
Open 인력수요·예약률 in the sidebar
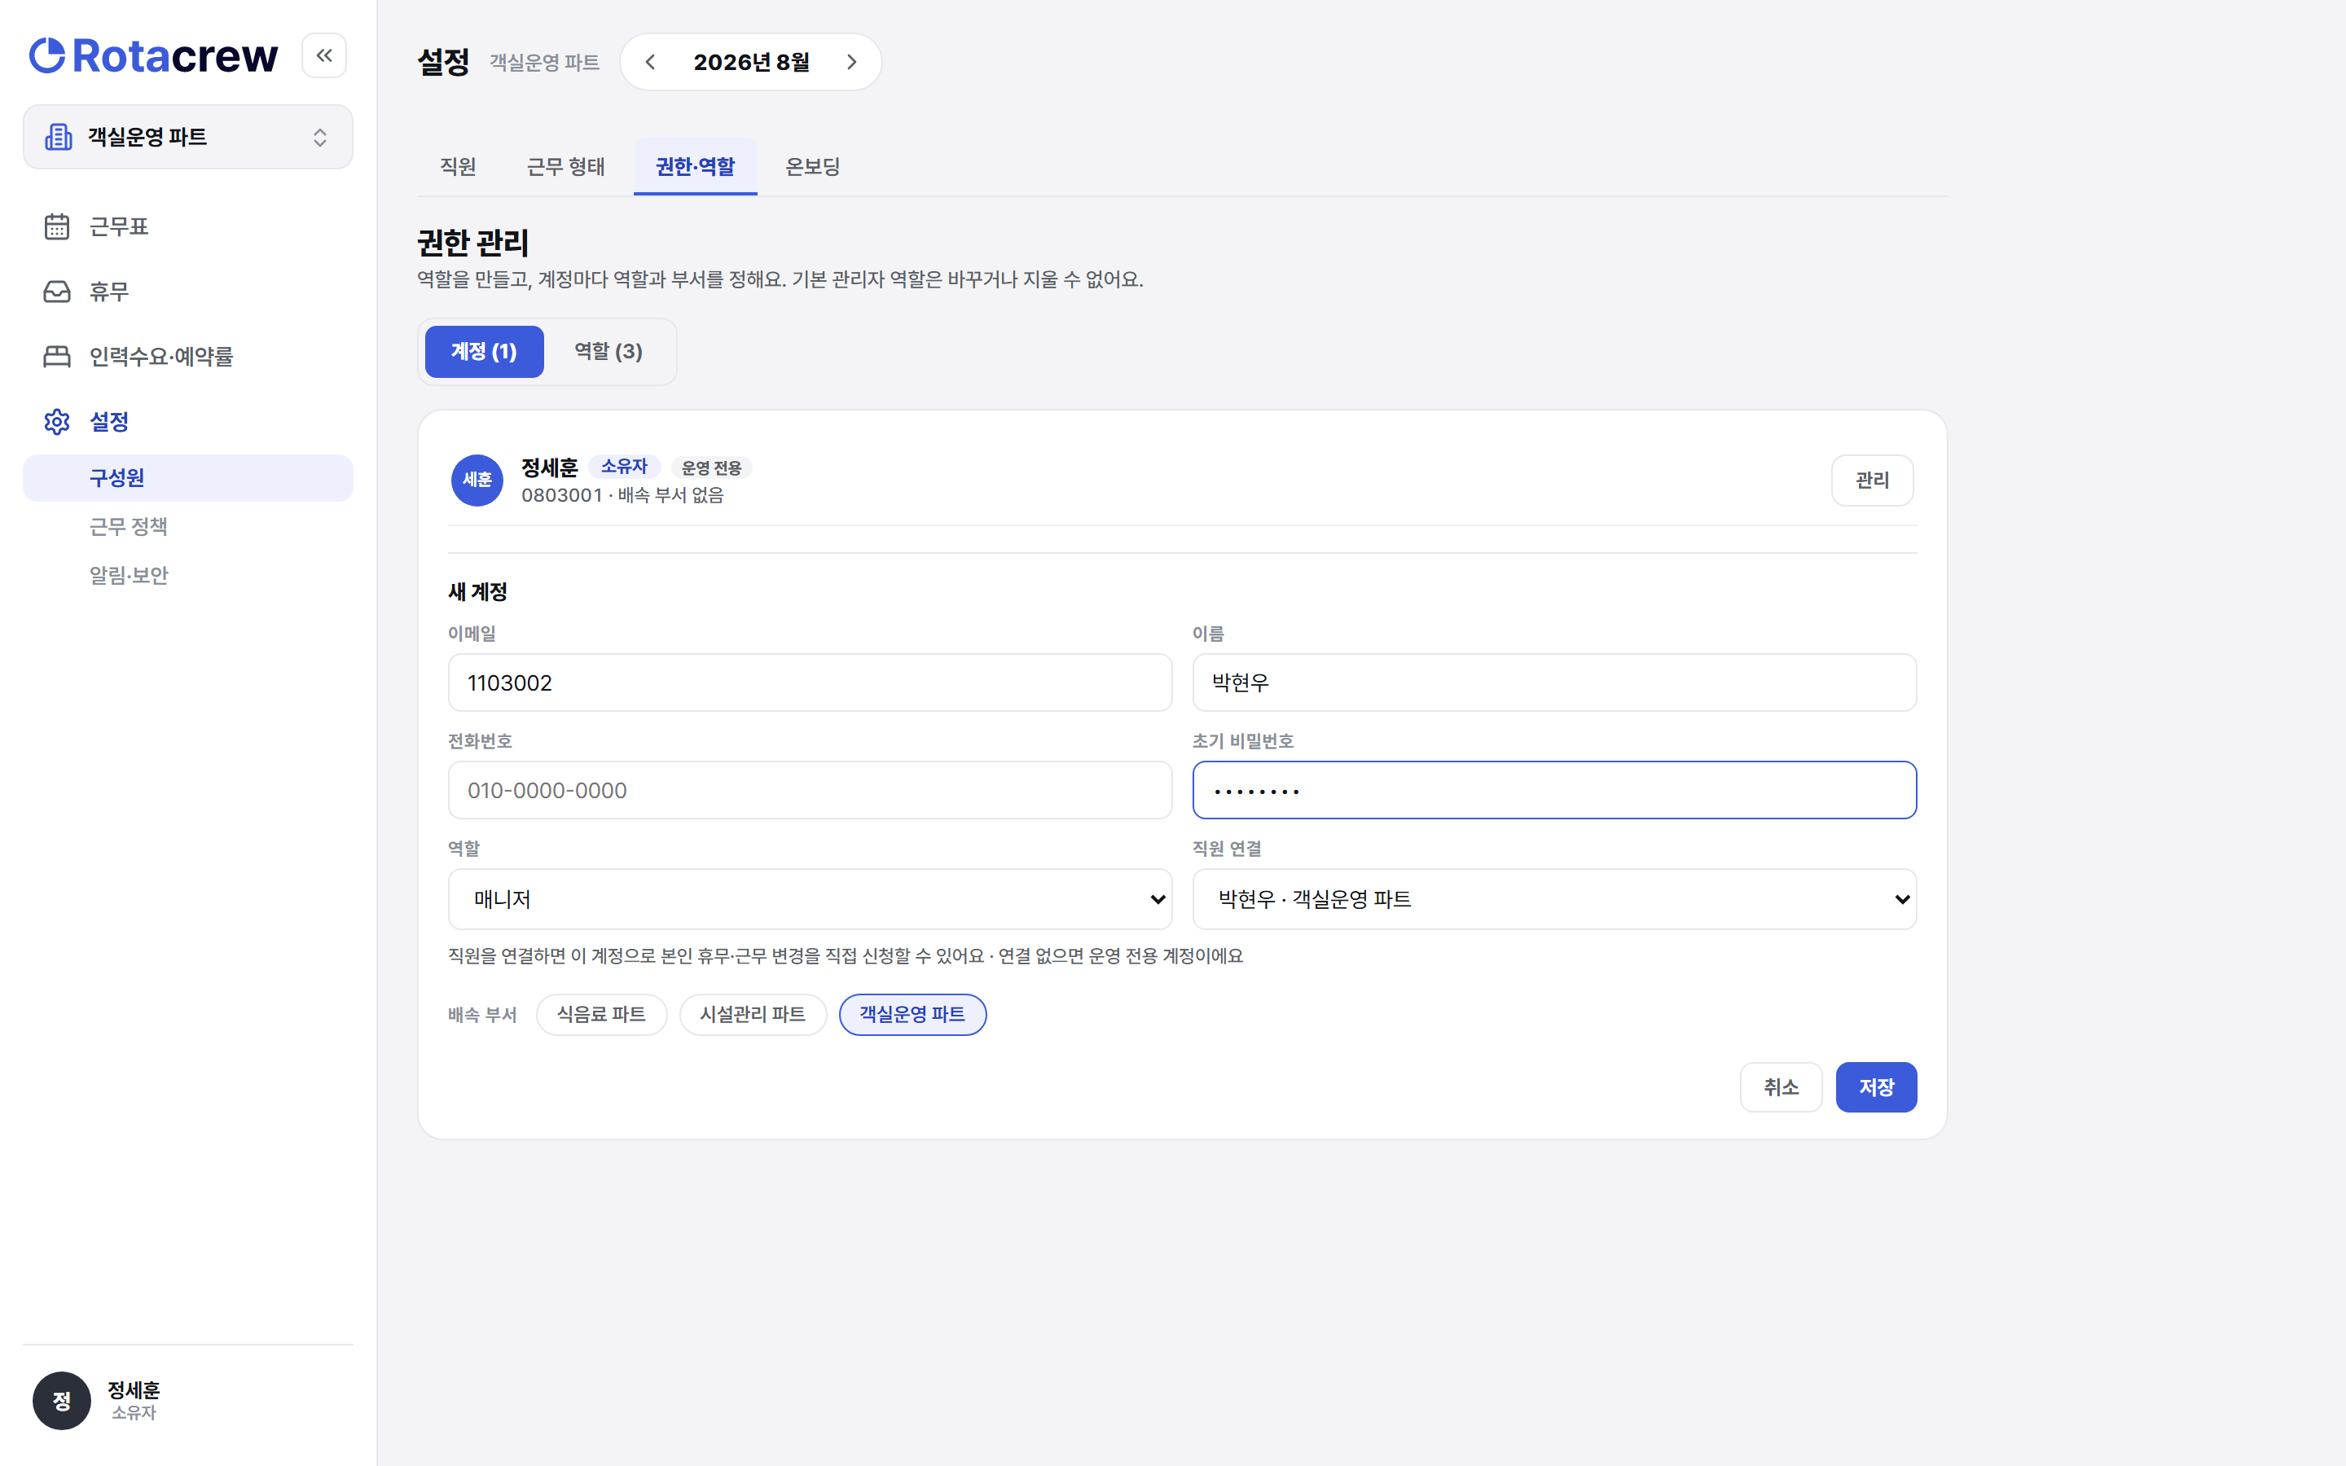click(188, 356)
